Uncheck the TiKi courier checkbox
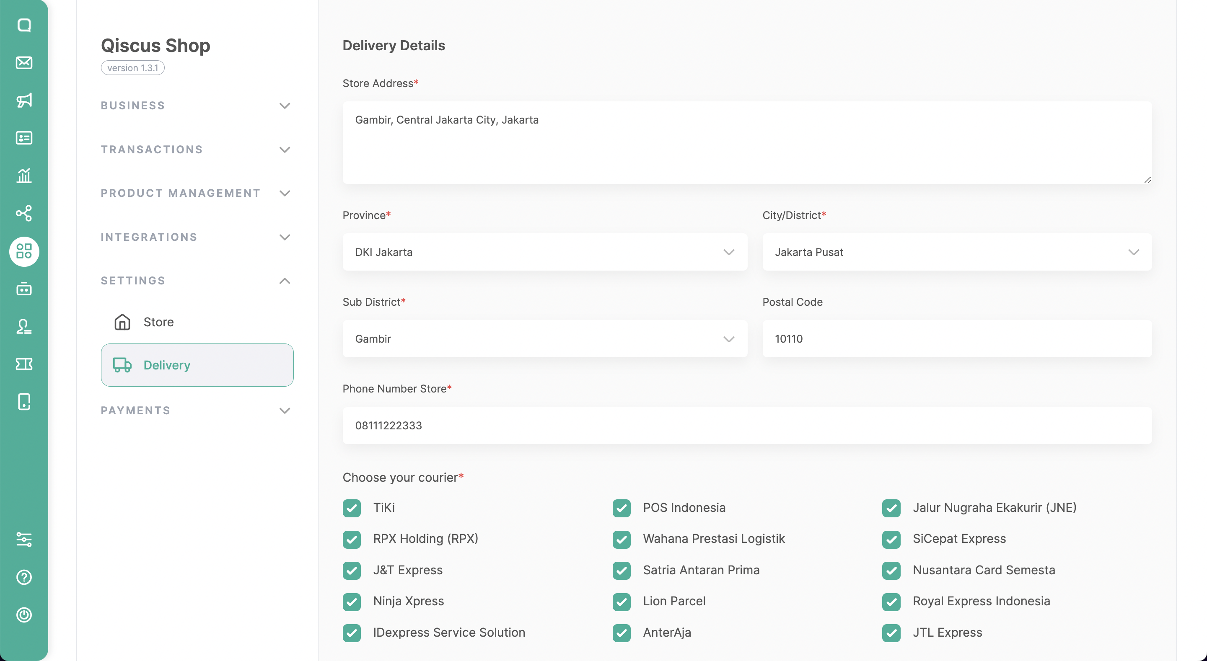Screen dimensions: 1207x661 tap(352, 508)
